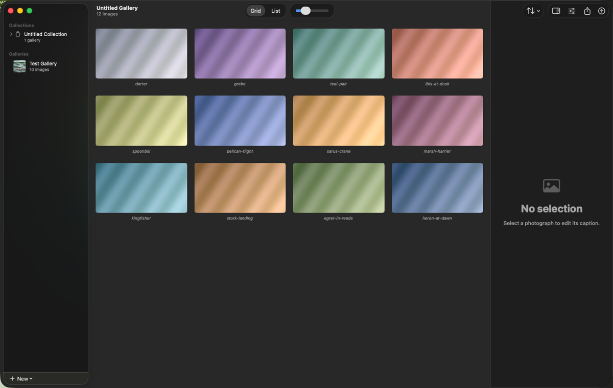Click the No selection photo placeholder icon
This screenshot has width=613, height=388.
(x=552, y=185)
